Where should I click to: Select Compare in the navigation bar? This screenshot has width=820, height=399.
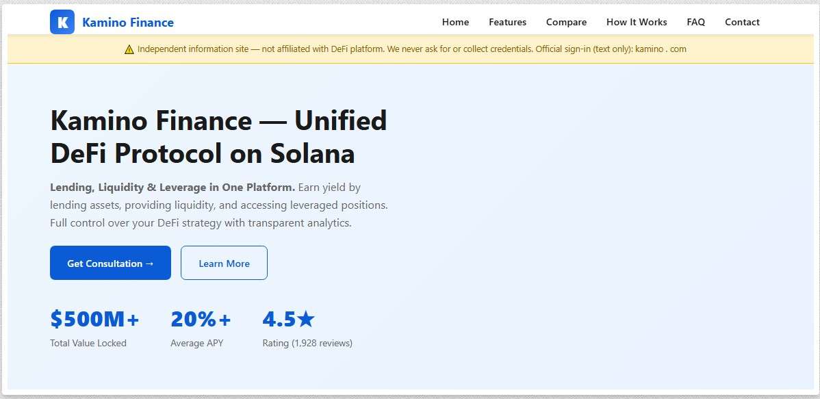click(x=566, y=22)
